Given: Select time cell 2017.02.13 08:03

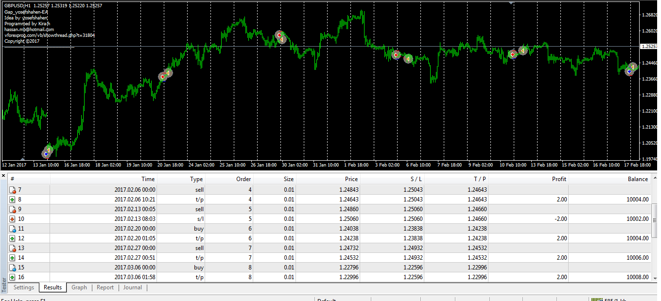Looking at the screenshot, I should pyautogui.click(x=135, y=219).
